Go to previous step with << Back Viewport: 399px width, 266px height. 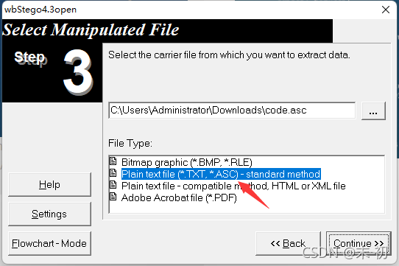click(x=288, y=243)
